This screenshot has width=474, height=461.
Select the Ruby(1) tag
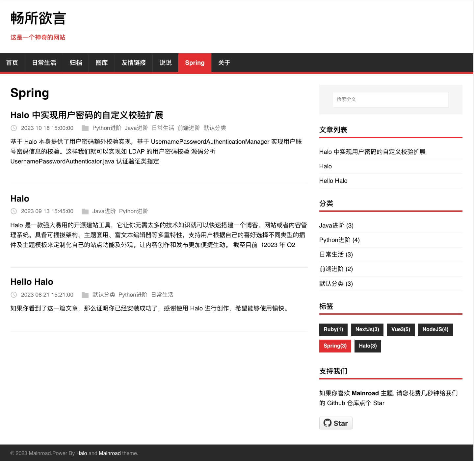click(x=333, y=329)
